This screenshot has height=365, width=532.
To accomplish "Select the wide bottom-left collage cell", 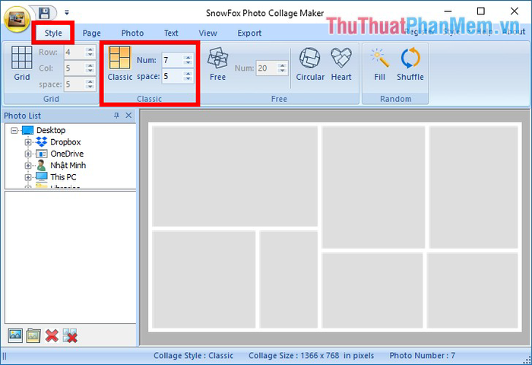I will [204, 279].
